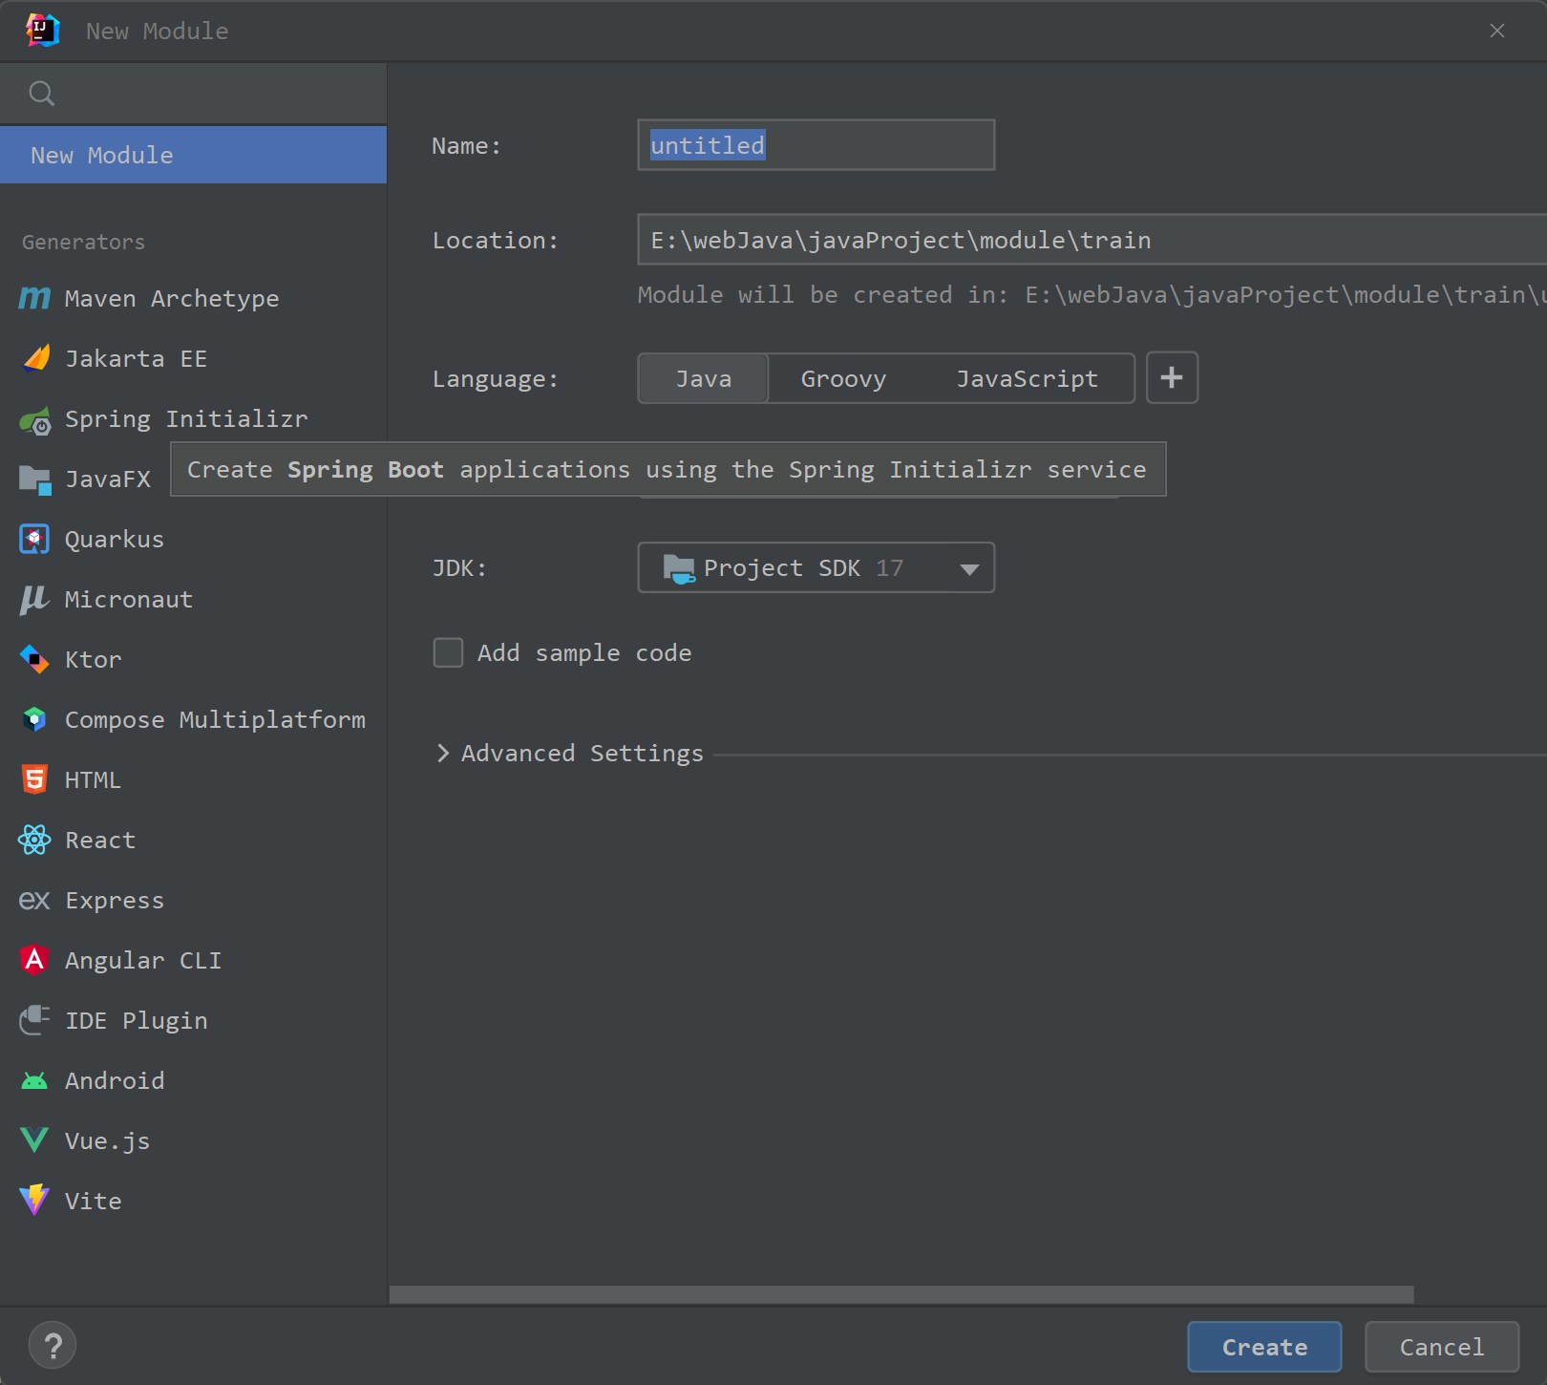Click the Maven Archetype icon
This screenshot has height=1385, width=1547.
(34, 299)
